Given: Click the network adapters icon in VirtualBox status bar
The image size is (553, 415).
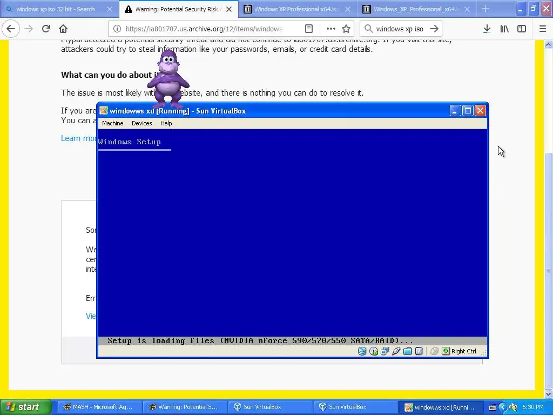Looking at the screenshot, I should pos(385,351).
